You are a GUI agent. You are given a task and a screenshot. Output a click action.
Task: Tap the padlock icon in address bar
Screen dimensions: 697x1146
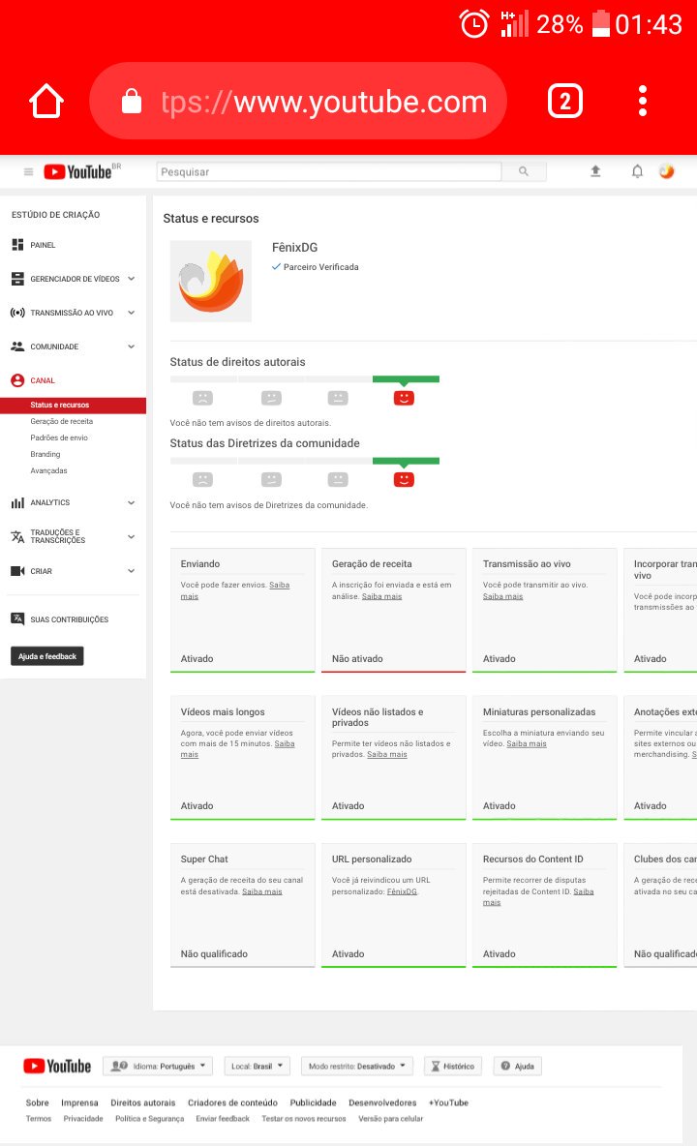[x=132, y=101]
